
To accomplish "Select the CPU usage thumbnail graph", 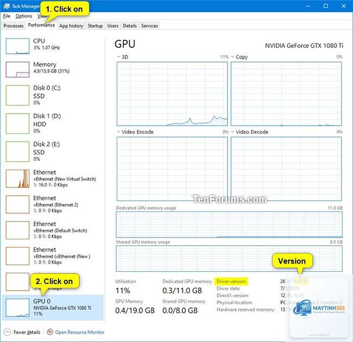I will [17, 46].
